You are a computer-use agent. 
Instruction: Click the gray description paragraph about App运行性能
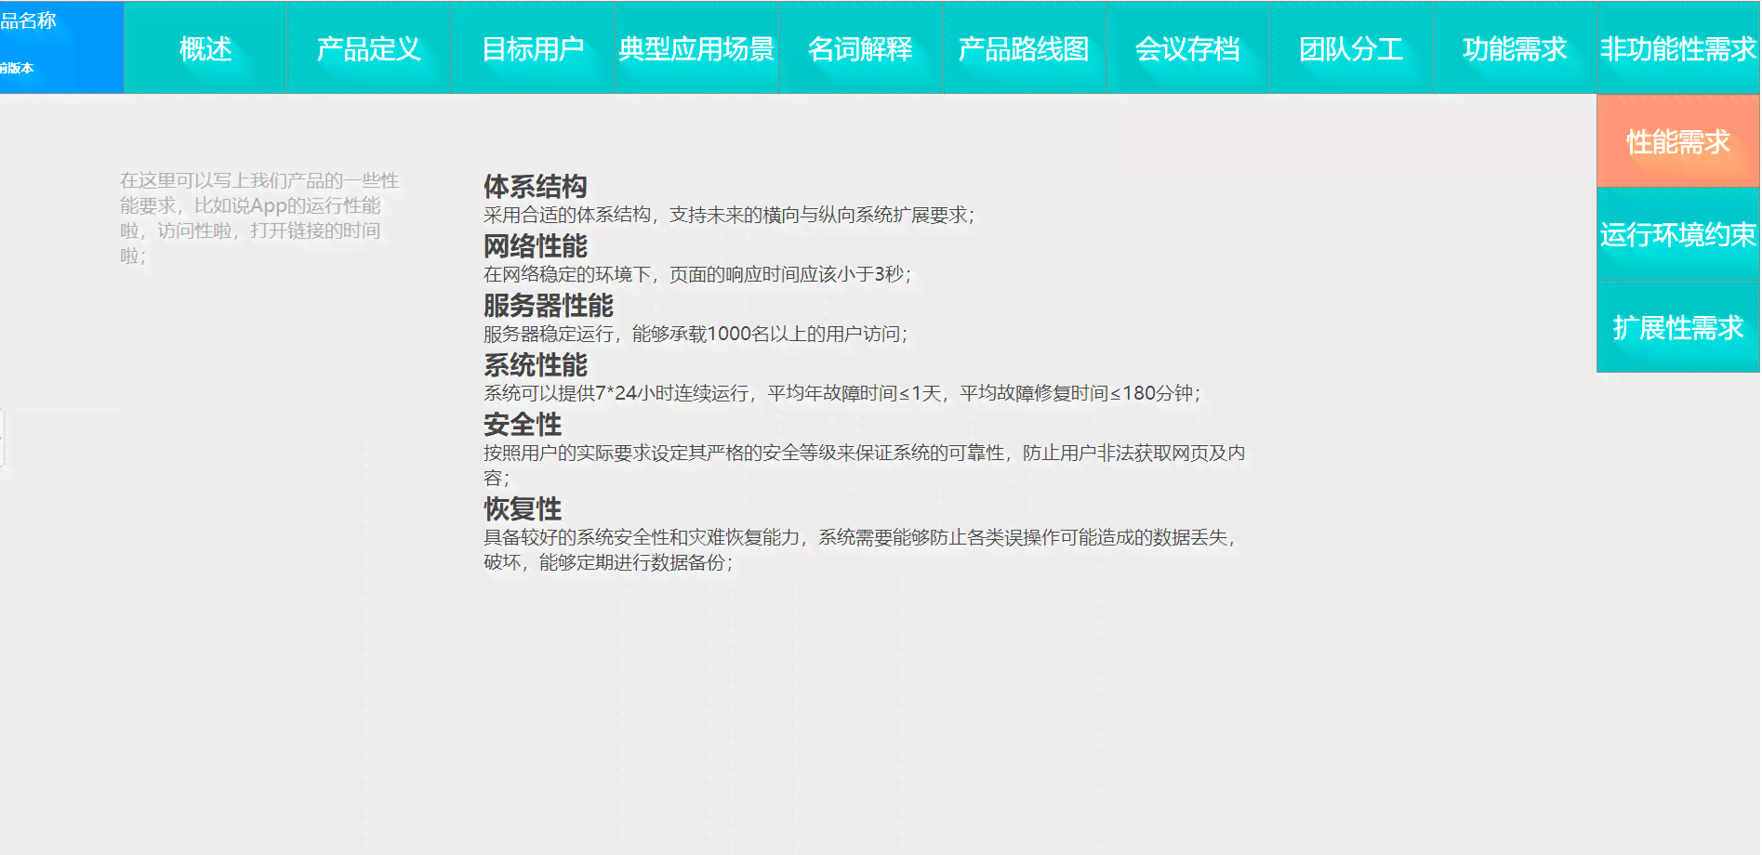pyautogui.click(x=259, y=217)
